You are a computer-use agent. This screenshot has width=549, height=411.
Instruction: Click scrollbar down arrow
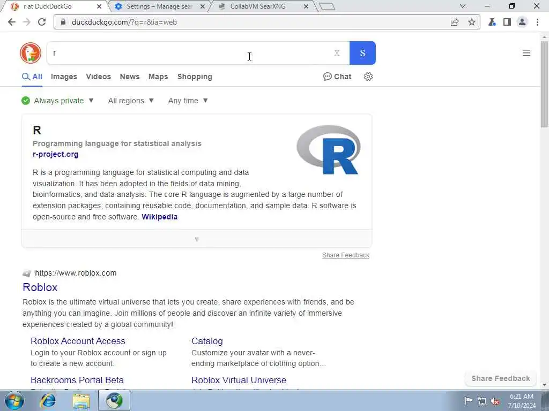(x=544, y=385)
